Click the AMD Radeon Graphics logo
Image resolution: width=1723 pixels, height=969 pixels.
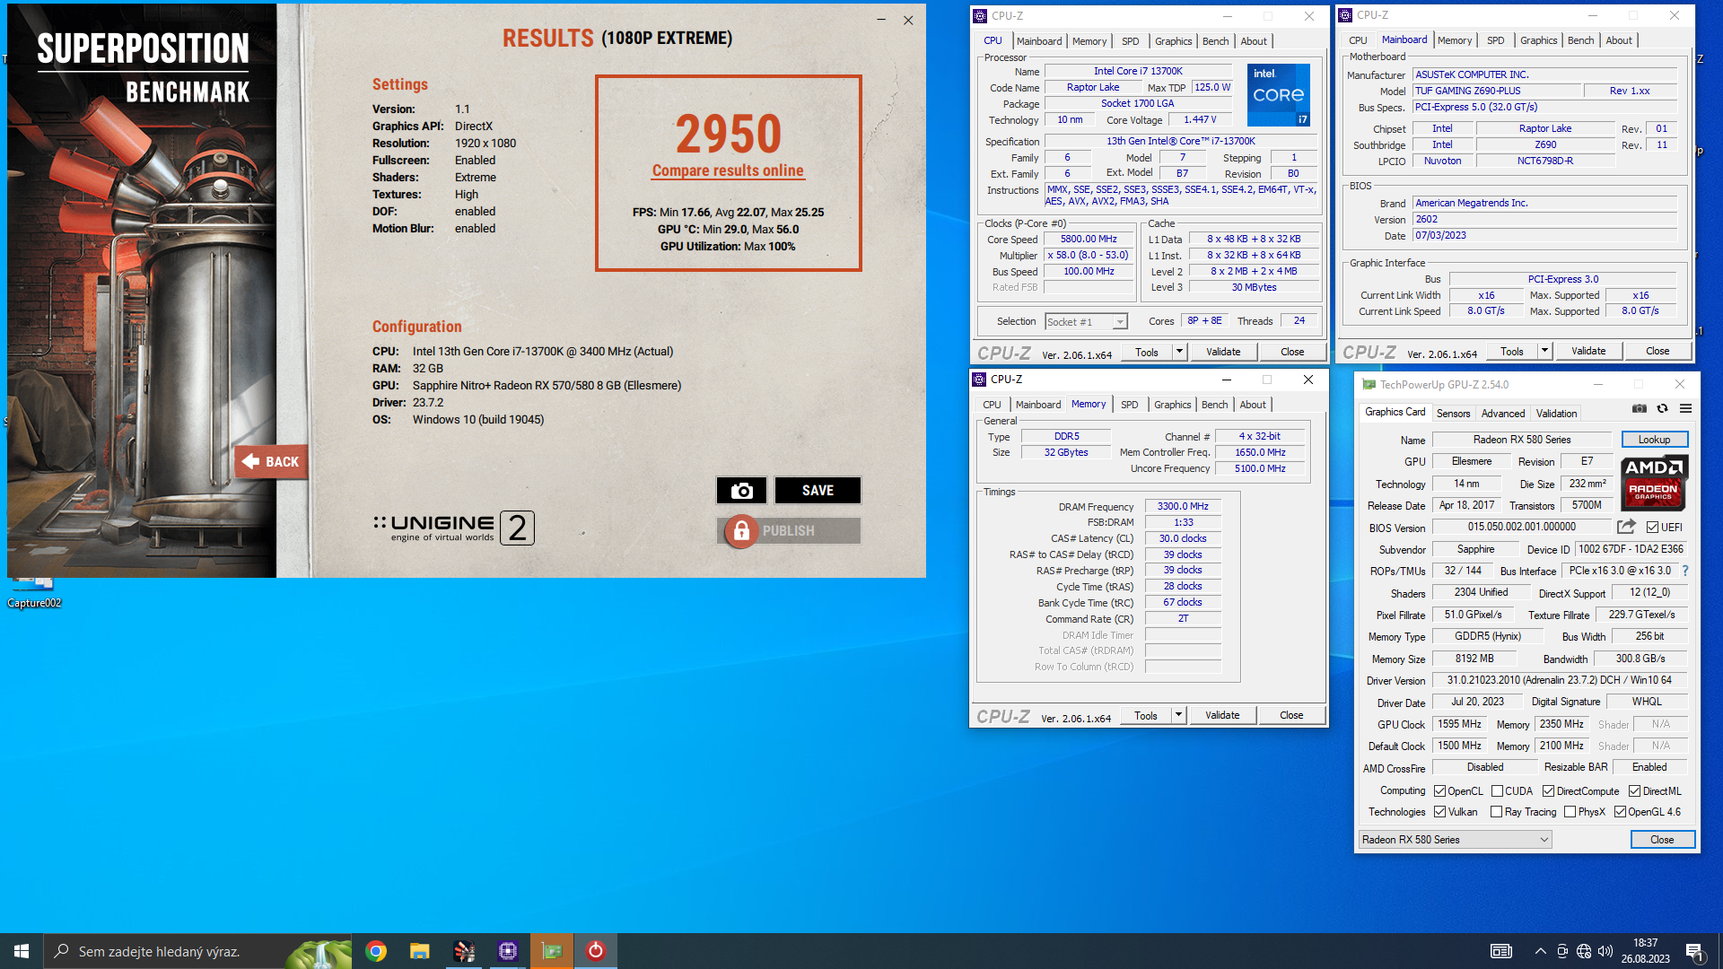coord(1654,482)
